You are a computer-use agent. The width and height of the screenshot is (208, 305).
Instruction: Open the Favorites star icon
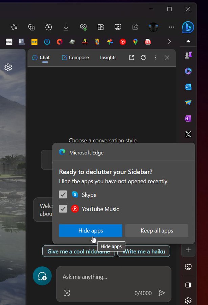pos(14,27)
